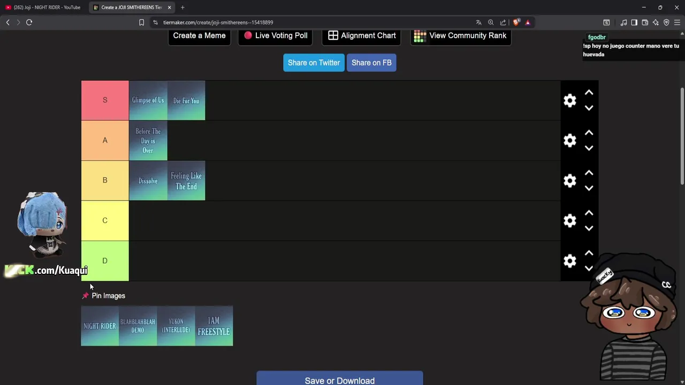
Task: Click Save or Download button
Action: pos(340,379)
